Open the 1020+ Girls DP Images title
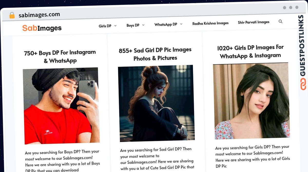The width and height of the screenshot is (308, 172). [250, 51]
